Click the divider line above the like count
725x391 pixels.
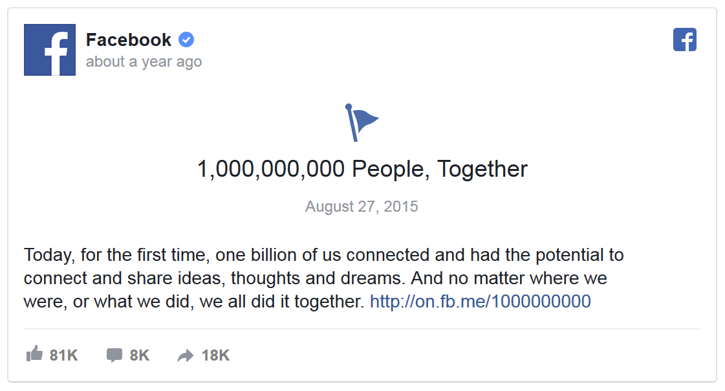tap(362, 329)
